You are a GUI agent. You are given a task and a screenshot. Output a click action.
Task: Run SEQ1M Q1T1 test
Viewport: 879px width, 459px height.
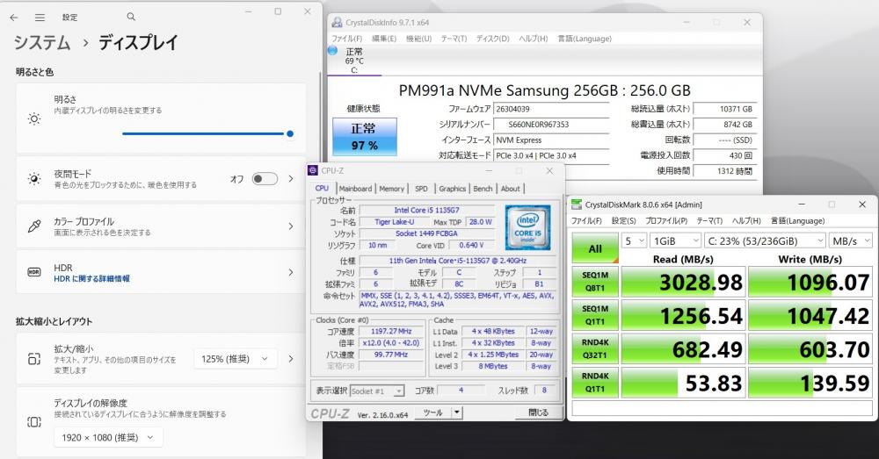pos(595,316)
